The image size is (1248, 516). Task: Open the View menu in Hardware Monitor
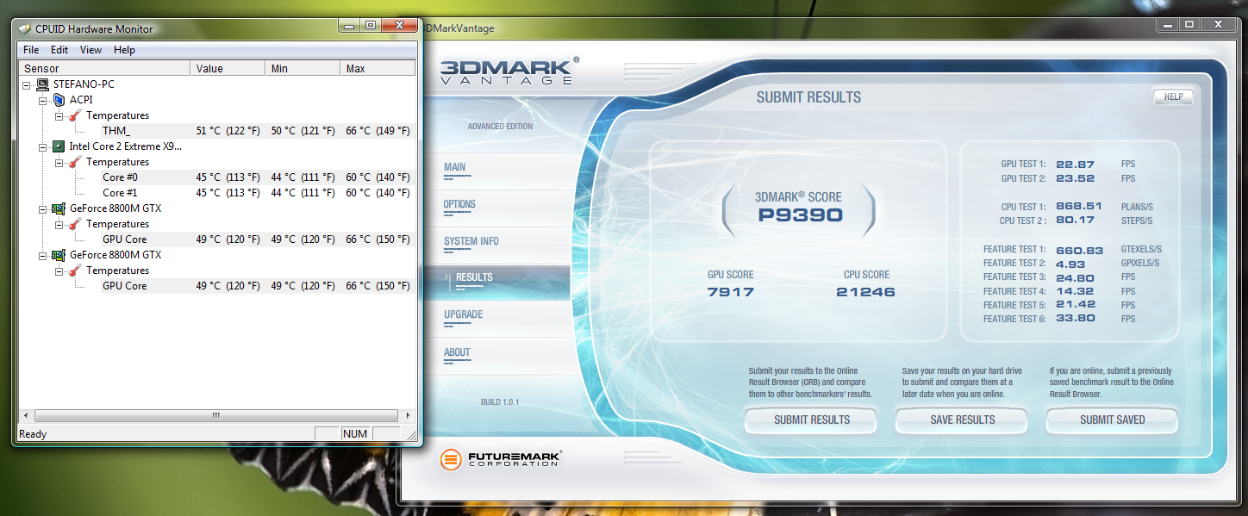(90, 50)
